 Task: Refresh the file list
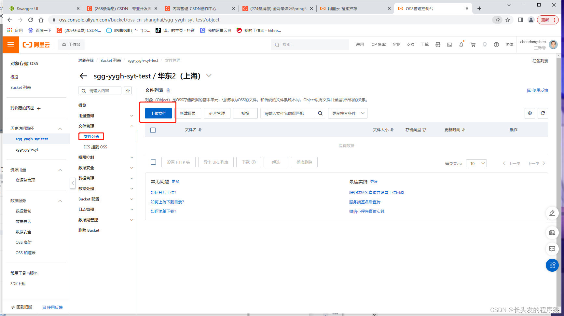click(543, 113)
